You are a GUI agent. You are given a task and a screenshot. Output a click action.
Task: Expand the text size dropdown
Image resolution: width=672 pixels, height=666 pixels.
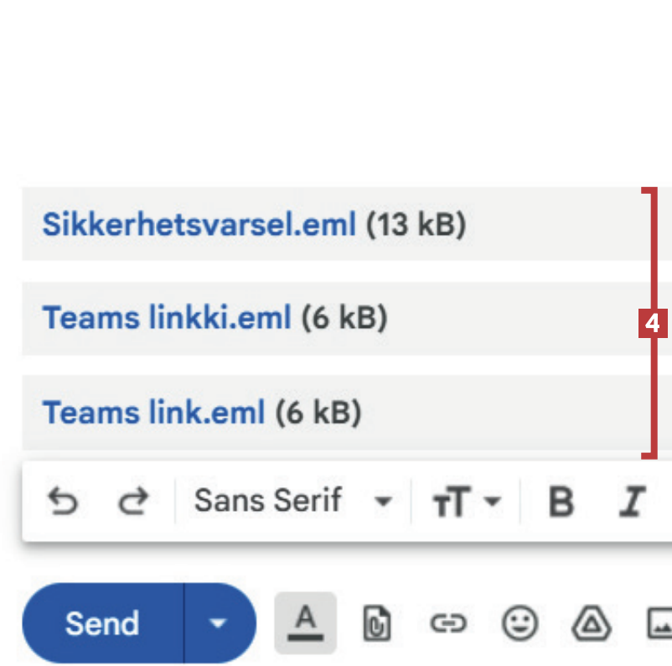467,502
